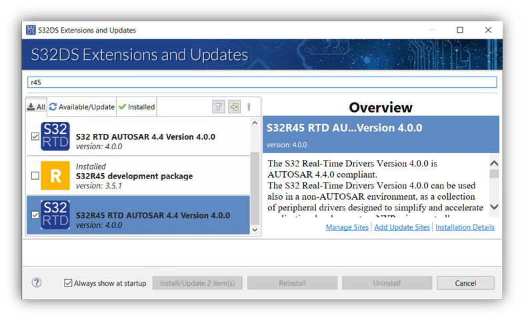The height and width of the screenshot is (321, 524).
Task: Open the Installation Details link
Action: [465, 227]
